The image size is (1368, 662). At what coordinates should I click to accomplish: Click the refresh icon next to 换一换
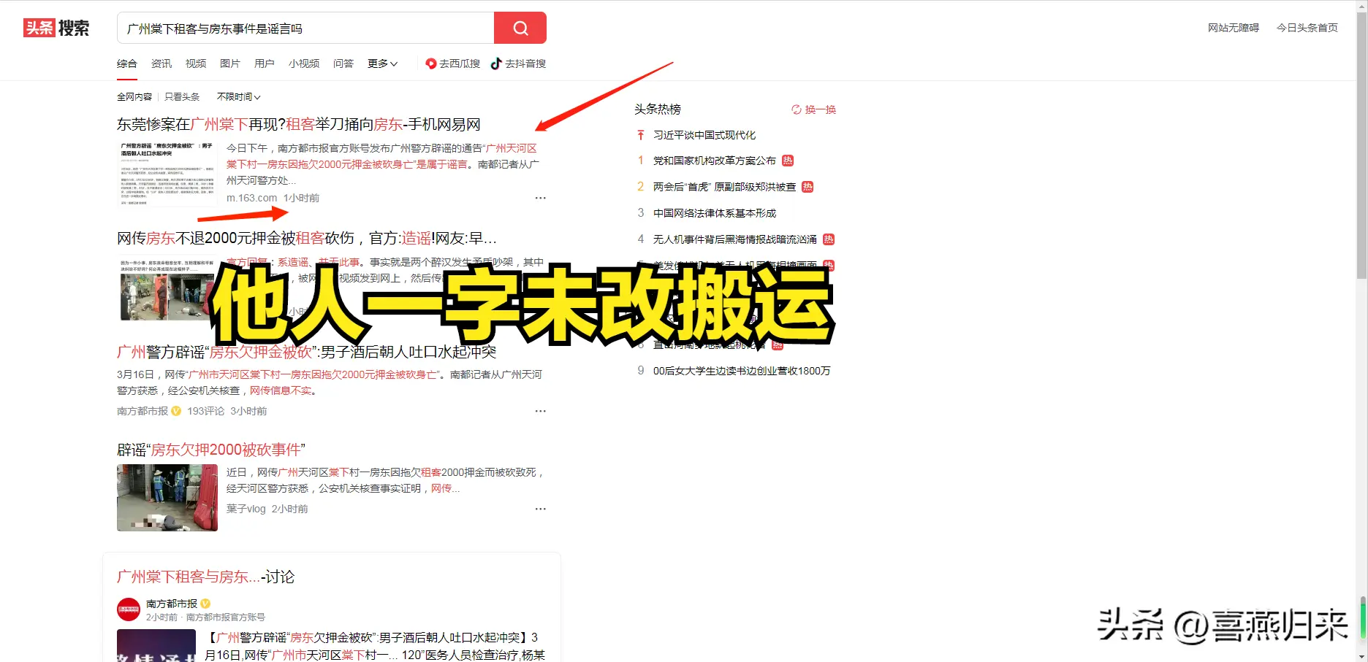pos(796,109)
